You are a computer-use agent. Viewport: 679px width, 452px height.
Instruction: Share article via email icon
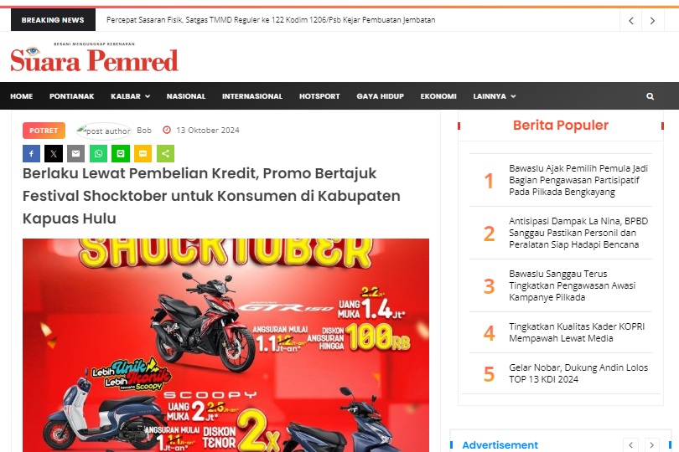coord(75,153)
